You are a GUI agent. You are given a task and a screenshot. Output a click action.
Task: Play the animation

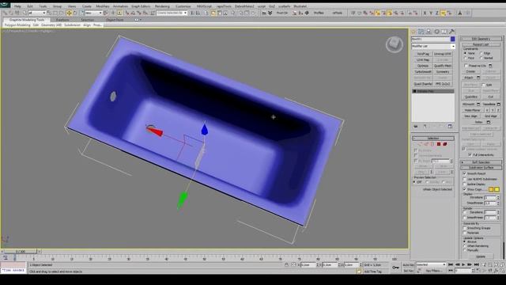tap(464, 264)
